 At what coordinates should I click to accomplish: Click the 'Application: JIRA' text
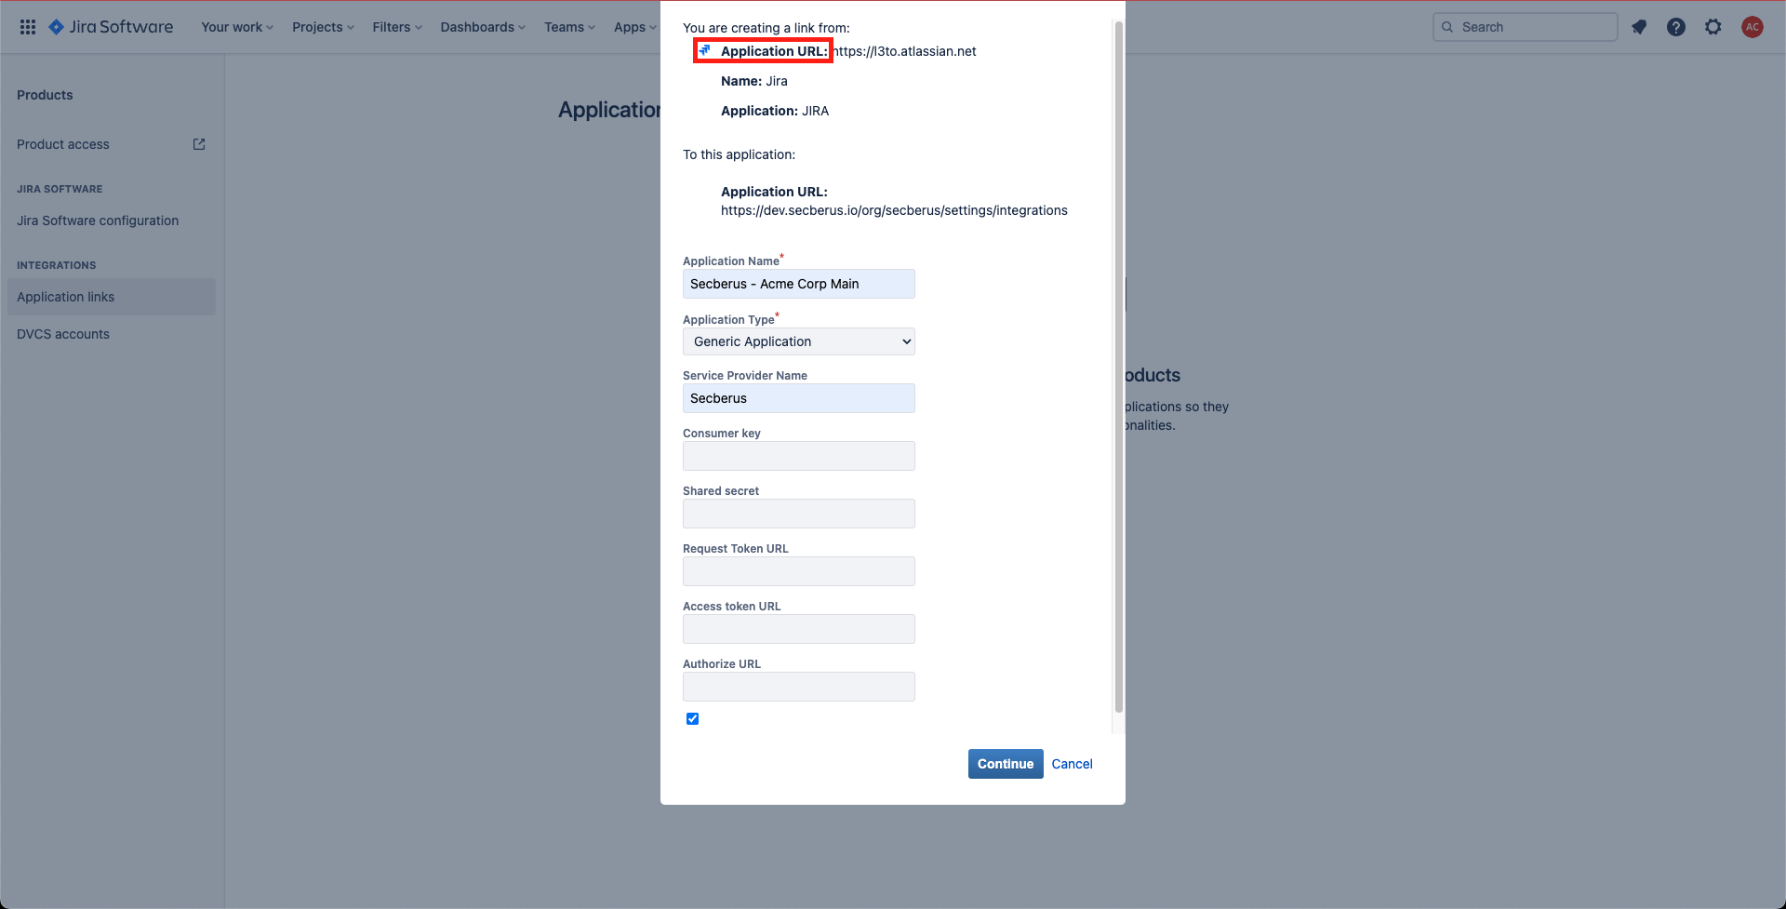tap(775, 111)
